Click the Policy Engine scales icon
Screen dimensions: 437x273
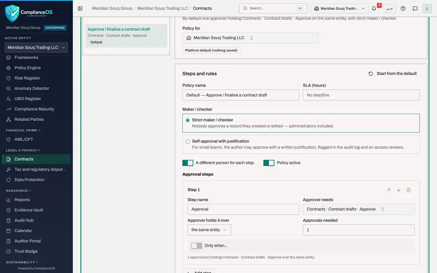point(9,68)
